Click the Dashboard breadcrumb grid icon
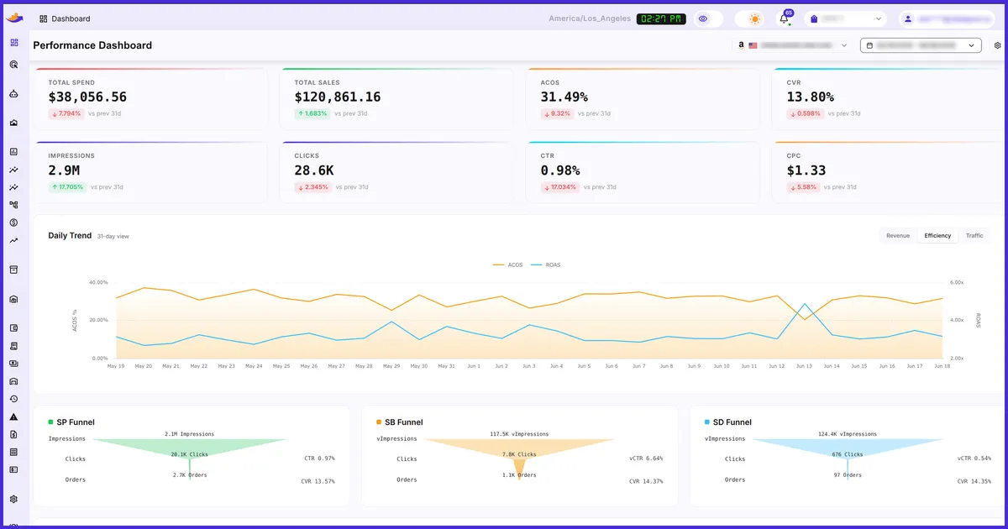The image size is (1008, 529). coord(44,18)
